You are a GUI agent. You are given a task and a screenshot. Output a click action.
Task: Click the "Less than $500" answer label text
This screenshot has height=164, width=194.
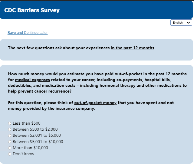[x=27, y=123]
